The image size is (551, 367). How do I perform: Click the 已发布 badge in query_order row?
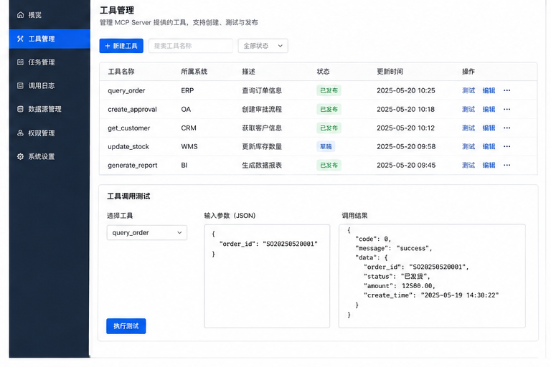[x=329, y=90]
